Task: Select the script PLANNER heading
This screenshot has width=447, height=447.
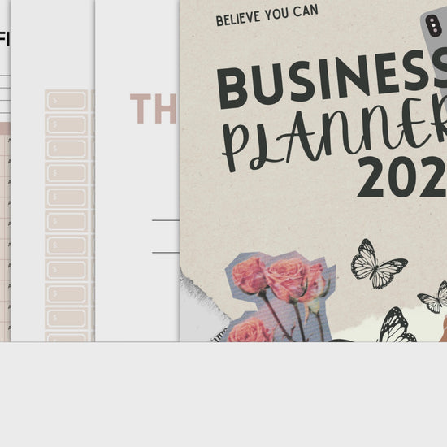Action: pos(335,136)
